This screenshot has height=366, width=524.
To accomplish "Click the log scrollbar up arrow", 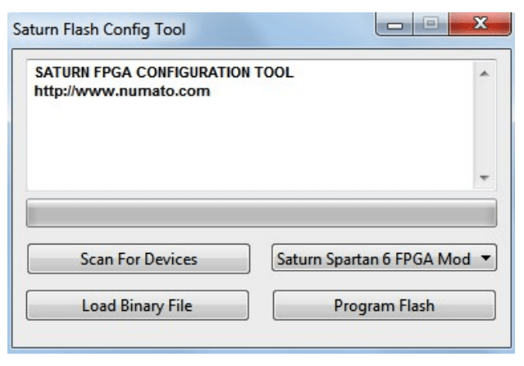I will [x=484, y=73].
